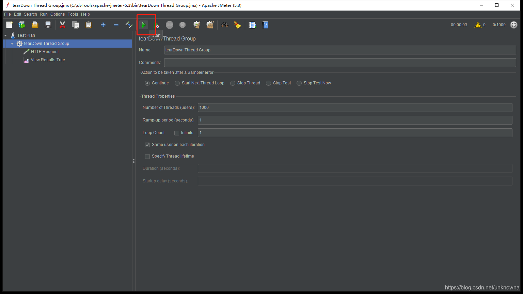523x294 pixels.
Task: Click the Clear All double-broom icon
Action: click(210, 25)
